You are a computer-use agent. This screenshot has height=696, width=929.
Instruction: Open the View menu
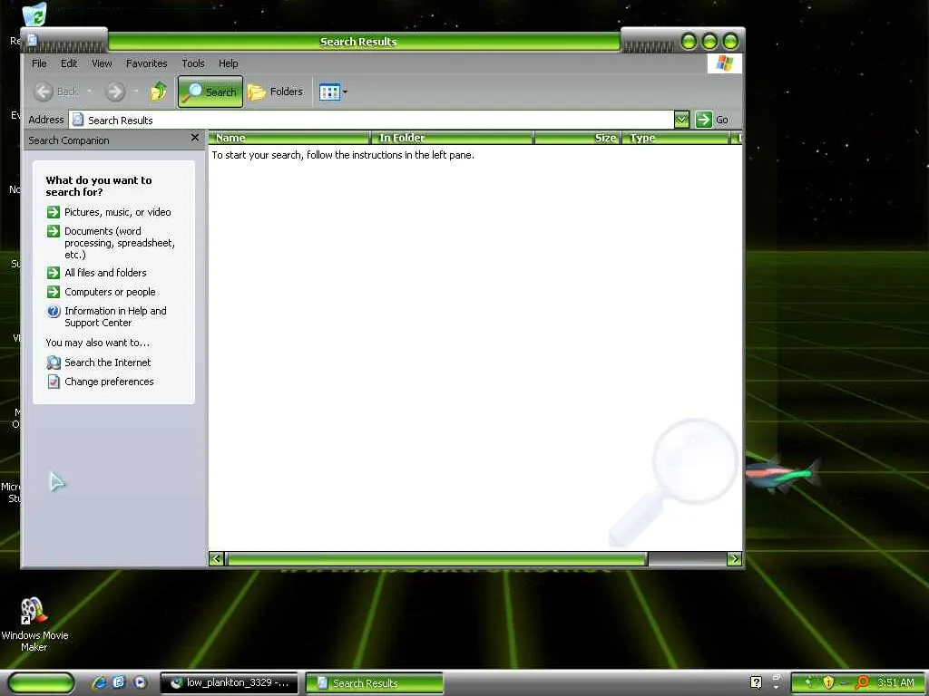pos(102,63)
